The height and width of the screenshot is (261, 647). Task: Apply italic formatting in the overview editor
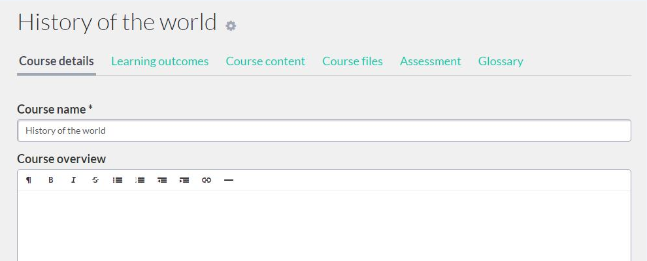pos(73,180)
